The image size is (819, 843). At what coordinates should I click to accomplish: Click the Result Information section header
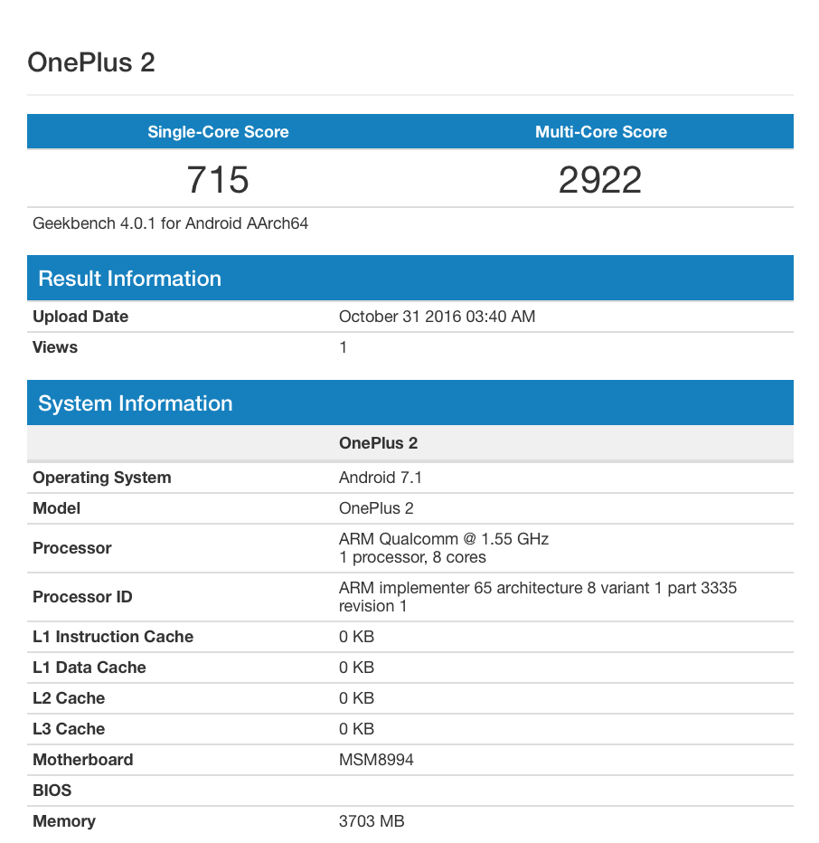click(x=129, y=279)
